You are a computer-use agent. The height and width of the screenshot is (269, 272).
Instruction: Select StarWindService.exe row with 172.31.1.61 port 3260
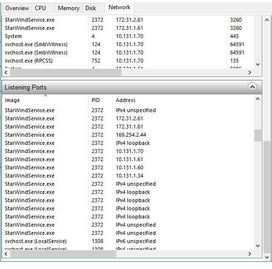point(128,28)
